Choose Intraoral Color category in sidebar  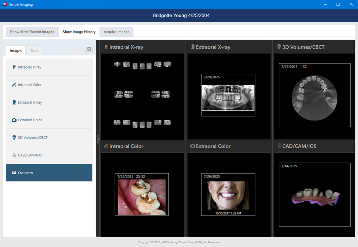49,85
